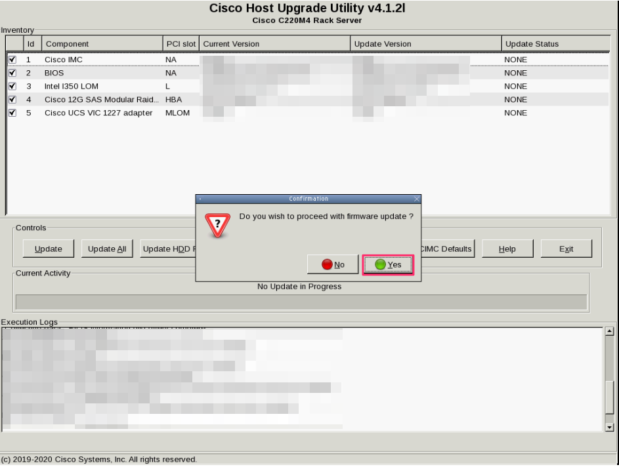
Task: Confirm firmware update with Yes button
Action: click(x=388, y=265)
